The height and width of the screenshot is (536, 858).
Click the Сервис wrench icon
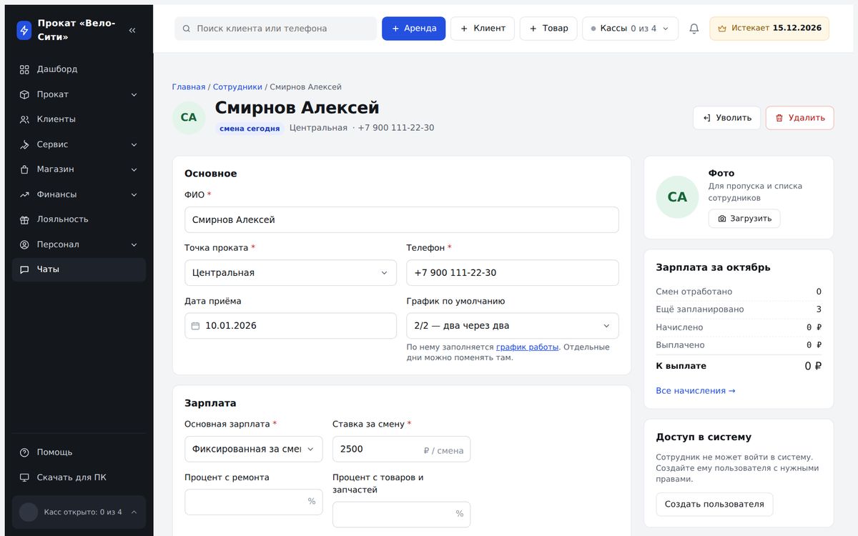point(24,144)
